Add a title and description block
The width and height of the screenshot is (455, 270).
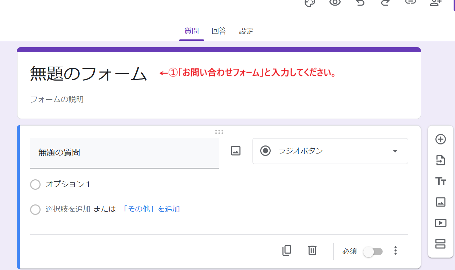pos(441,181)
